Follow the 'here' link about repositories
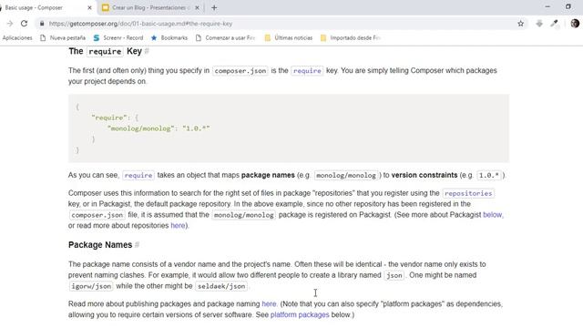Viewport: 583px width, 328px height. click(178, 225)
